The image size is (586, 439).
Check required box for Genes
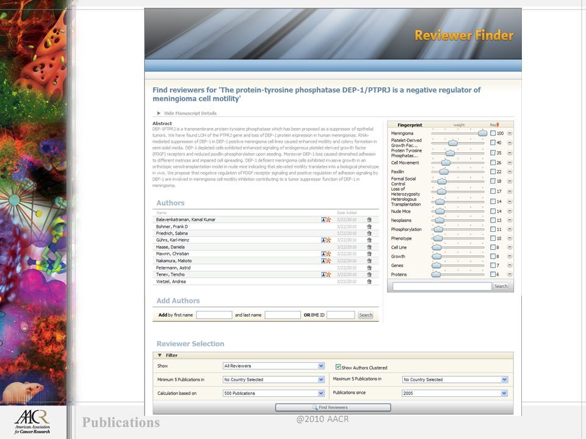(x=493, y=265)
